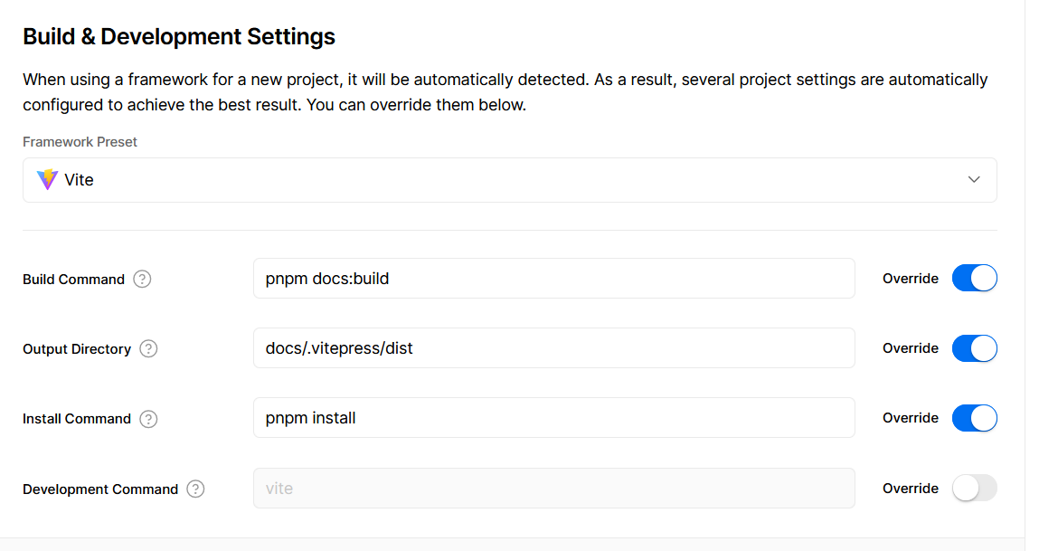Image resolution: width=1058 pixels, height=551 pixels.
Task: Click the Vite logo icon
Action: click(47, 180)
